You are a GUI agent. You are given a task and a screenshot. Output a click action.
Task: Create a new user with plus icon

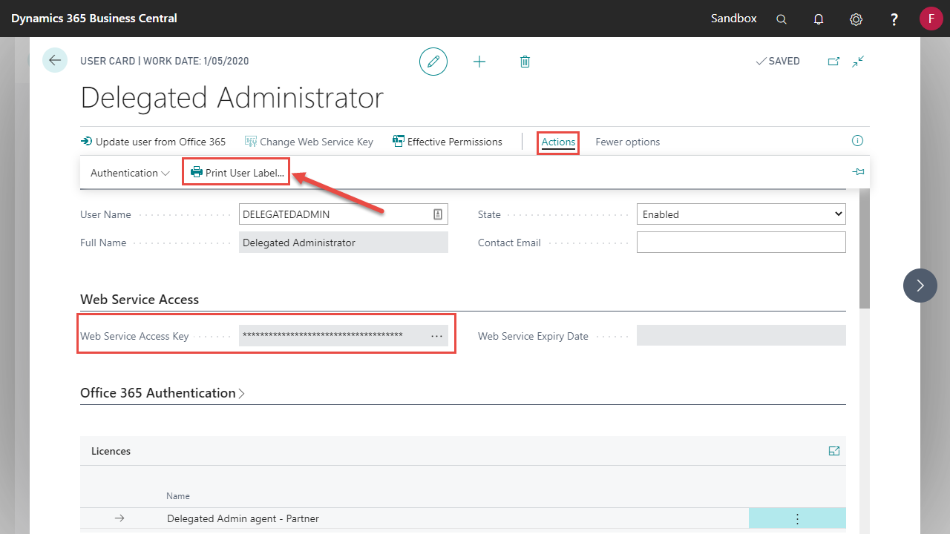click(479, 62)
